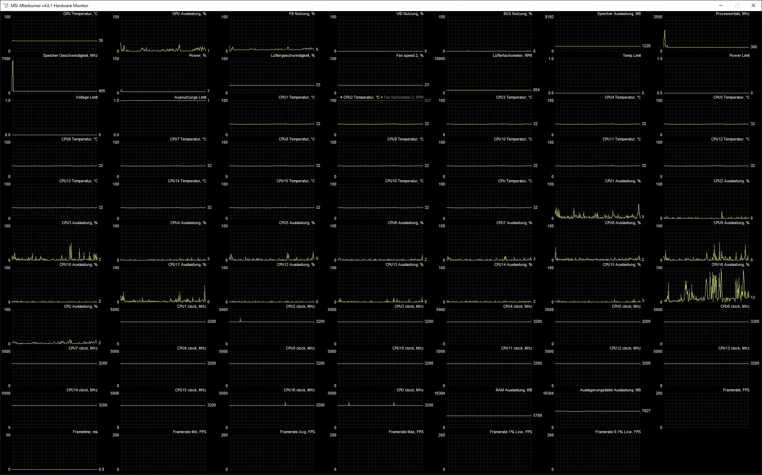Screen dimensions: 762x475
Task: Click the Auslagerungsdatei Auslastung graph
Action: [x=598, y=411]
